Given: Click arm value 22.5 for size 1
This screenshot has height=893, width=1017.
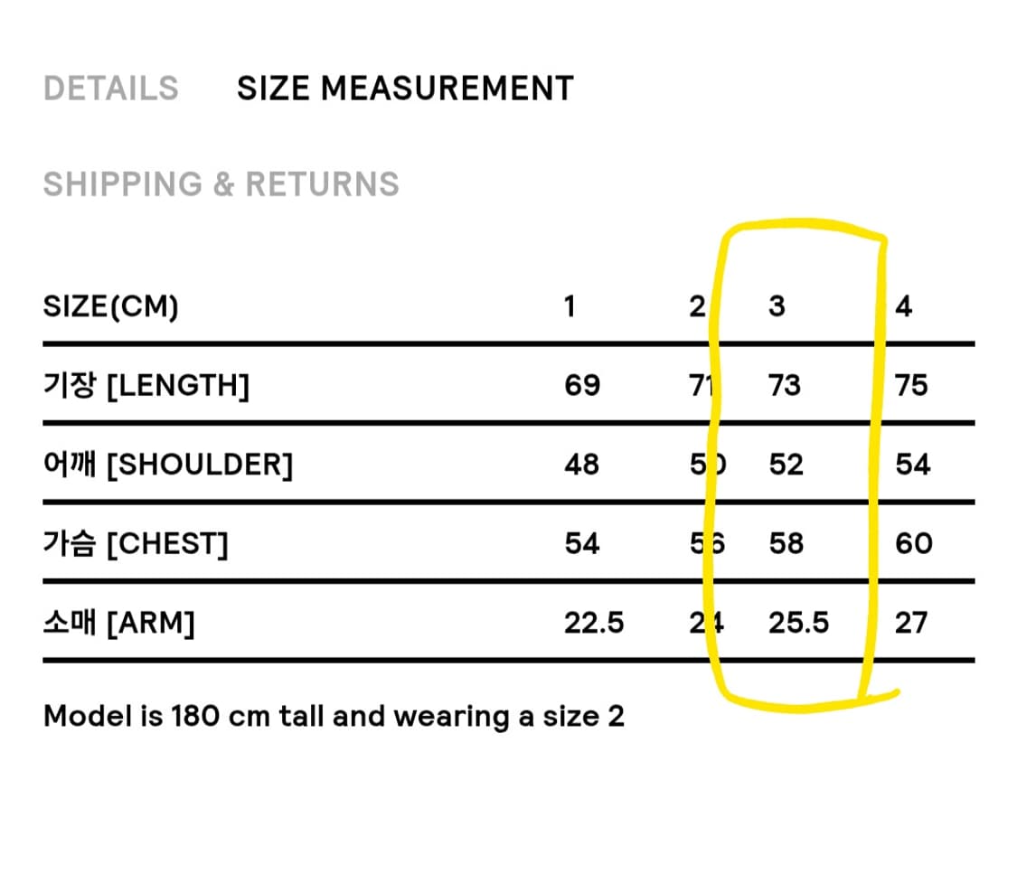Looking at the screenshot, I should coord(593,623).
